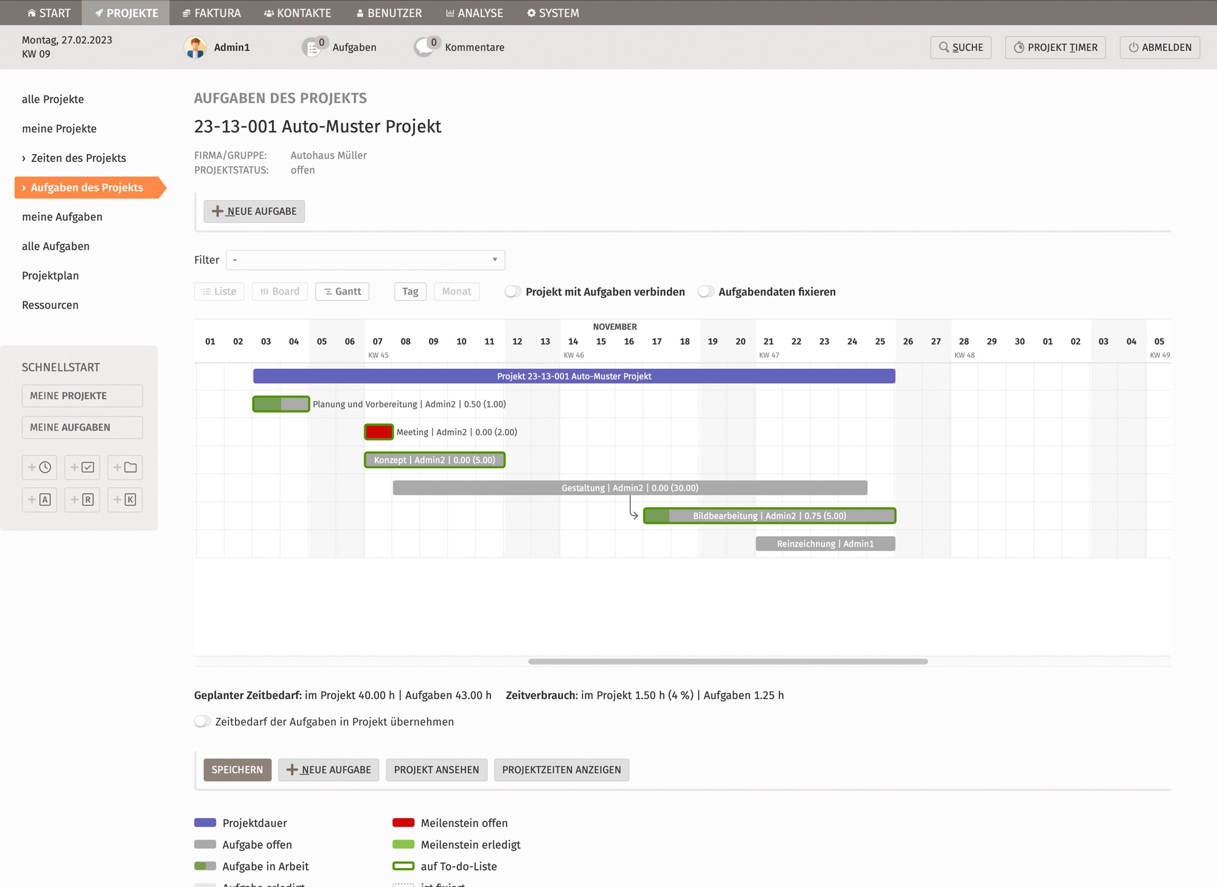Enable Projekt mit Aufgaben verbinden toggle
Viewport: 1217px width, 887px height.
click(x=513, y=292)
